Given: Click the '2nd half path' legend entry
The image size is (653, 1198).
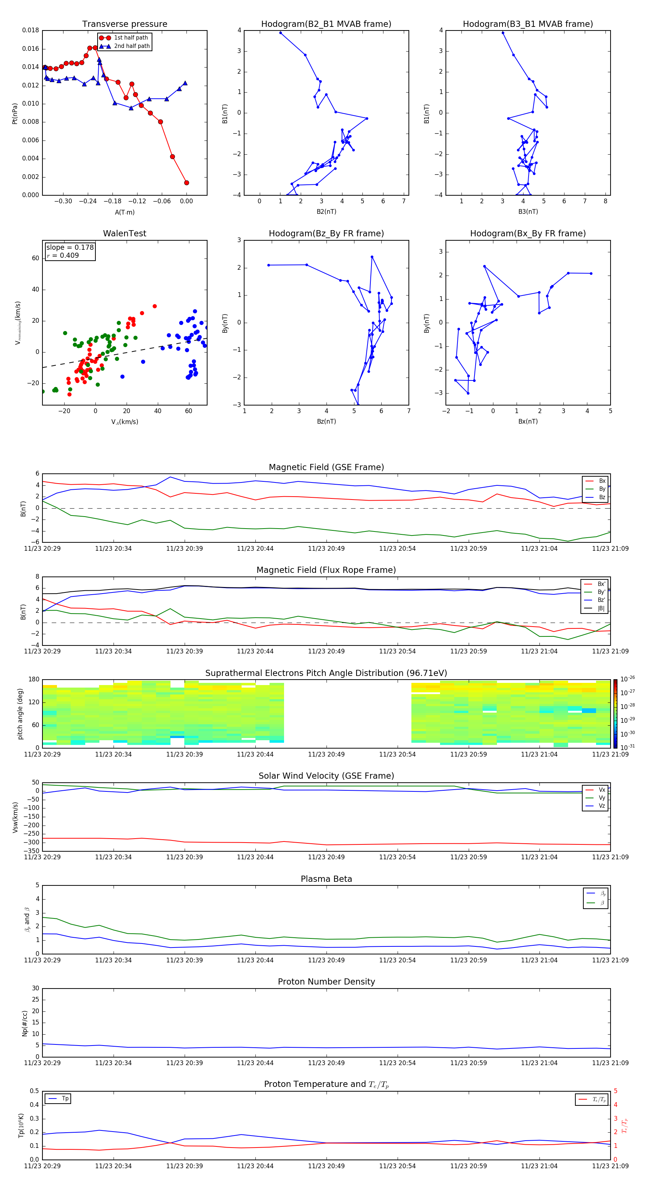Looking at the screenshot, I should pos(124,46).
